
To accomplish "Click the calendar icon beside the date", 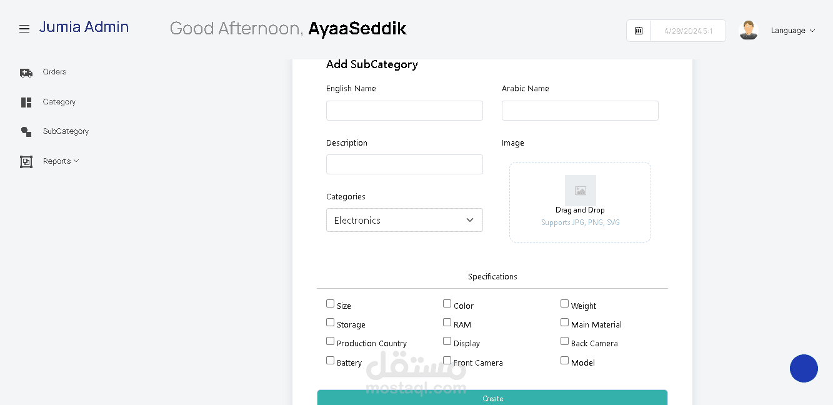I will (639, 31).
